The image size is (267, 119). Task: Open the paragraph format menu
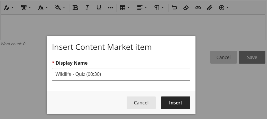[x=159, y=8]
